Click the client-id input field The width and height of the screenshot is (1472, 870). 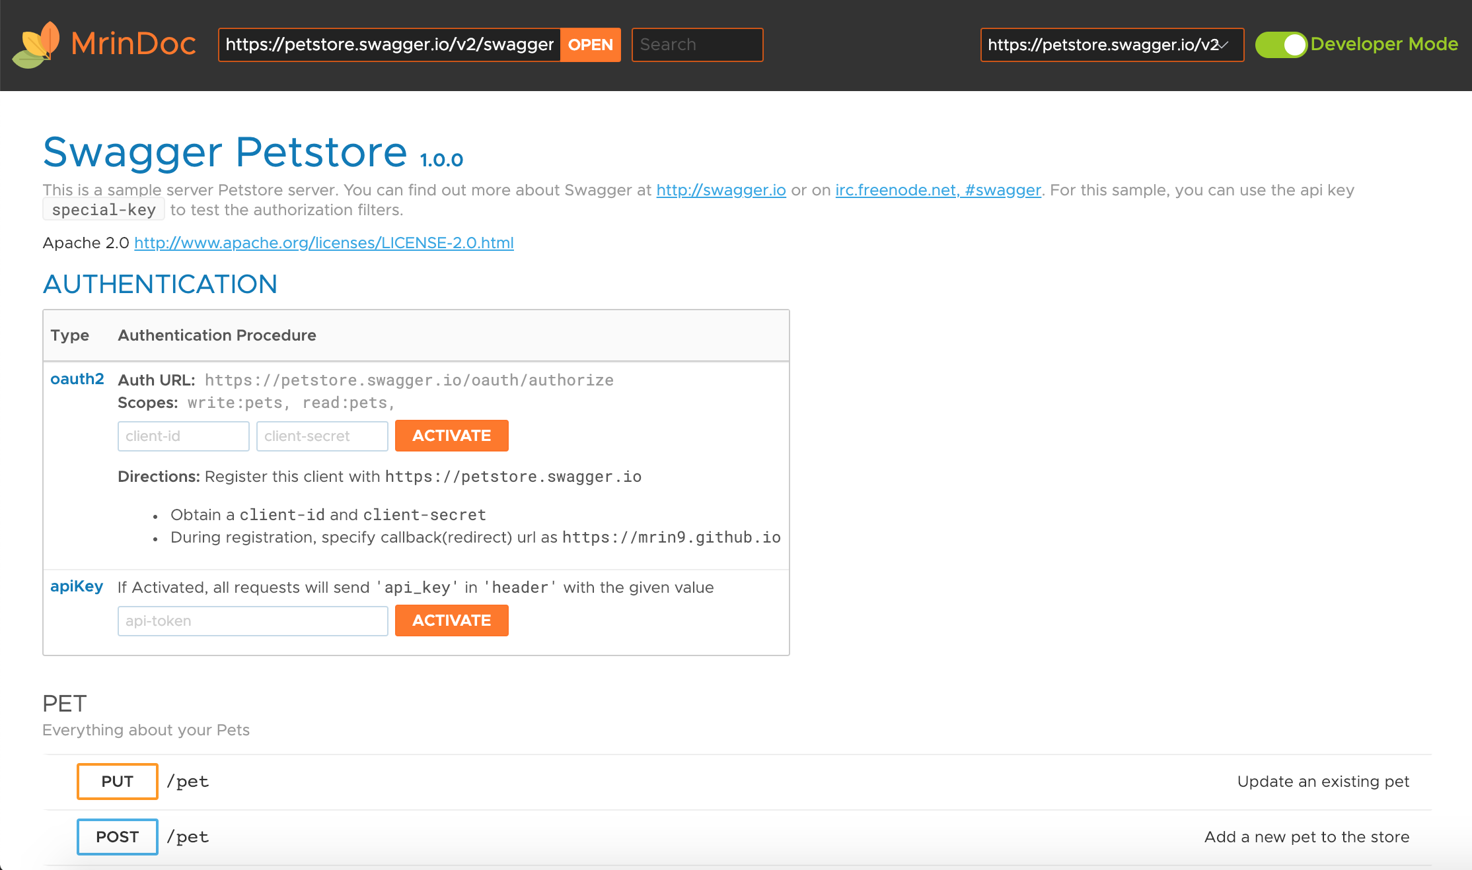183,436
